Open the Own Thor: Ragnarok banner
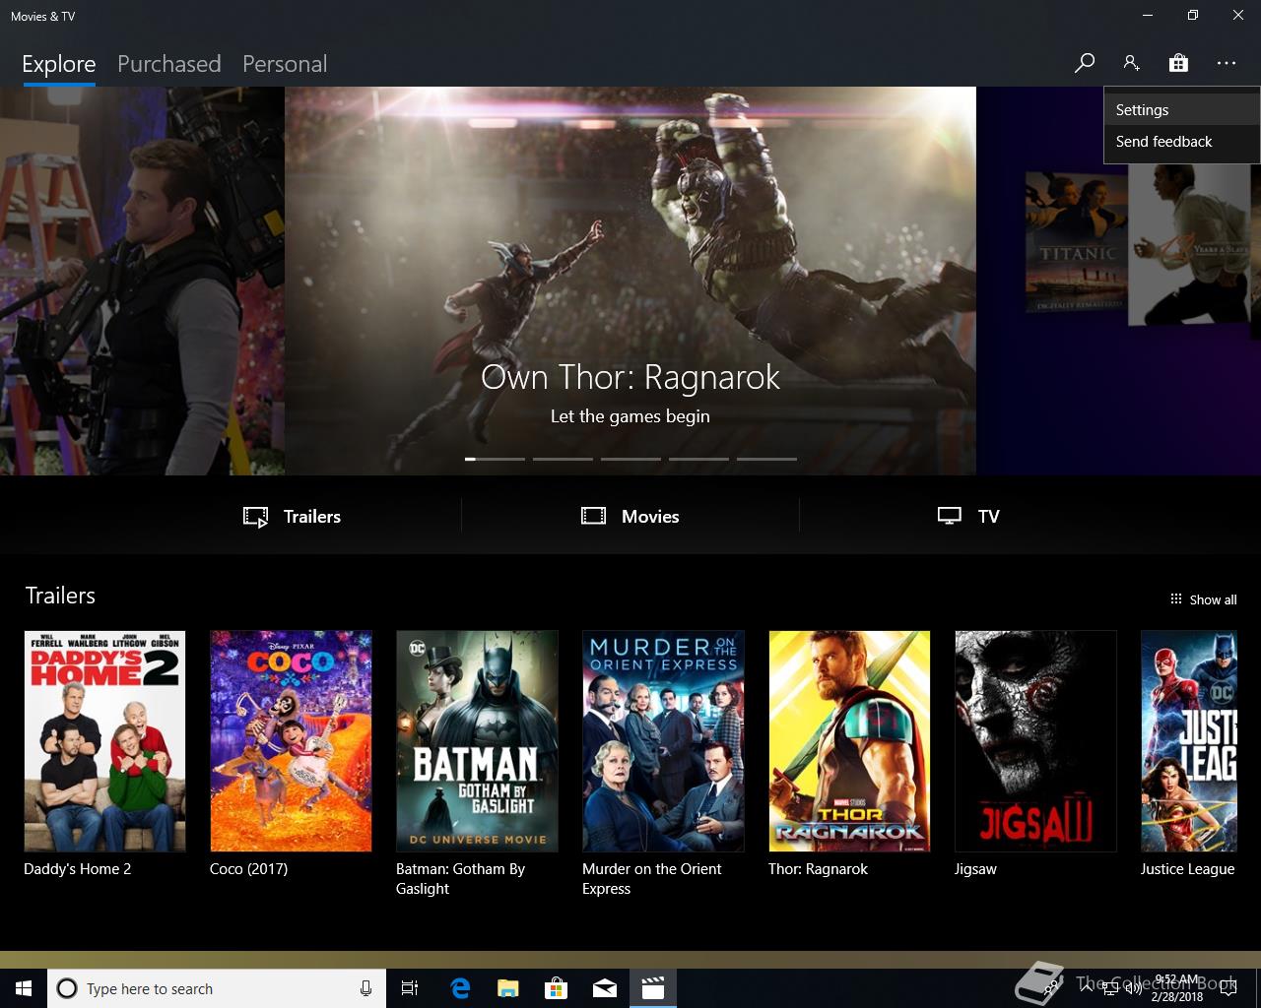1261x1008 pixels. pos(630,281)
